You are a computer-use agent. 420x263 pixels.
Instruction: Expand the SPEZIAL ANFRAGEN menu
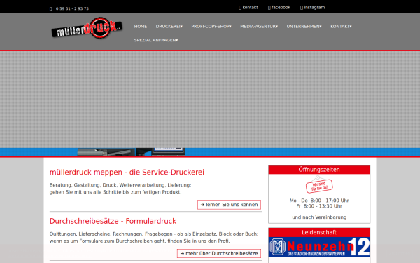coord(156,40)
